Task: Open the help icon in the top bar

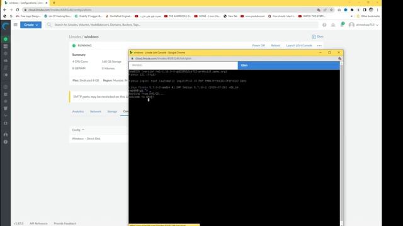Action: click(x=324, y=25)
